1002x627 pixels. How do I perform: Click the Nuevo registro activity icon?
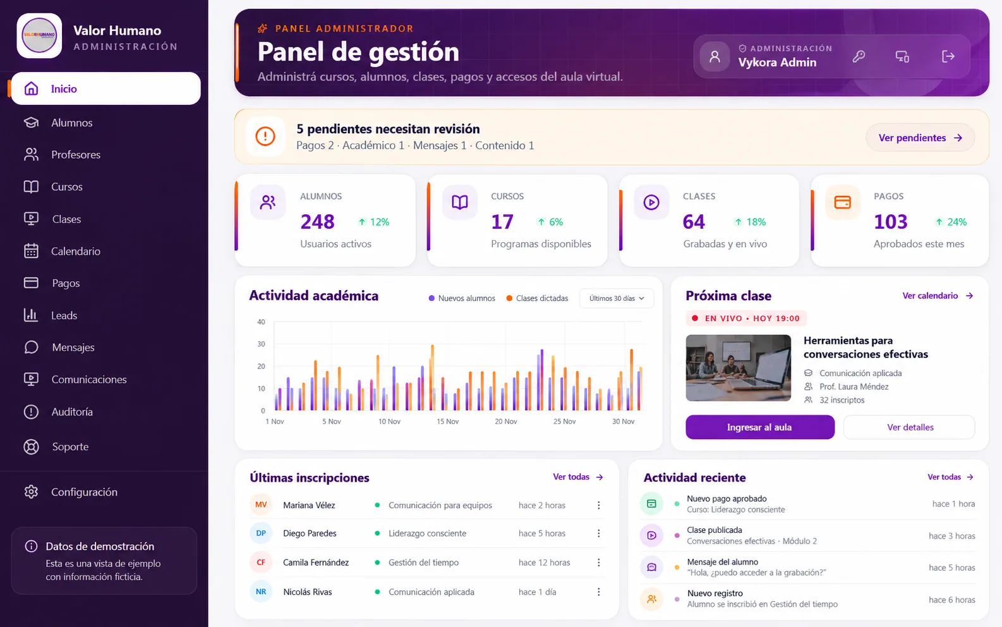point(651,599)
